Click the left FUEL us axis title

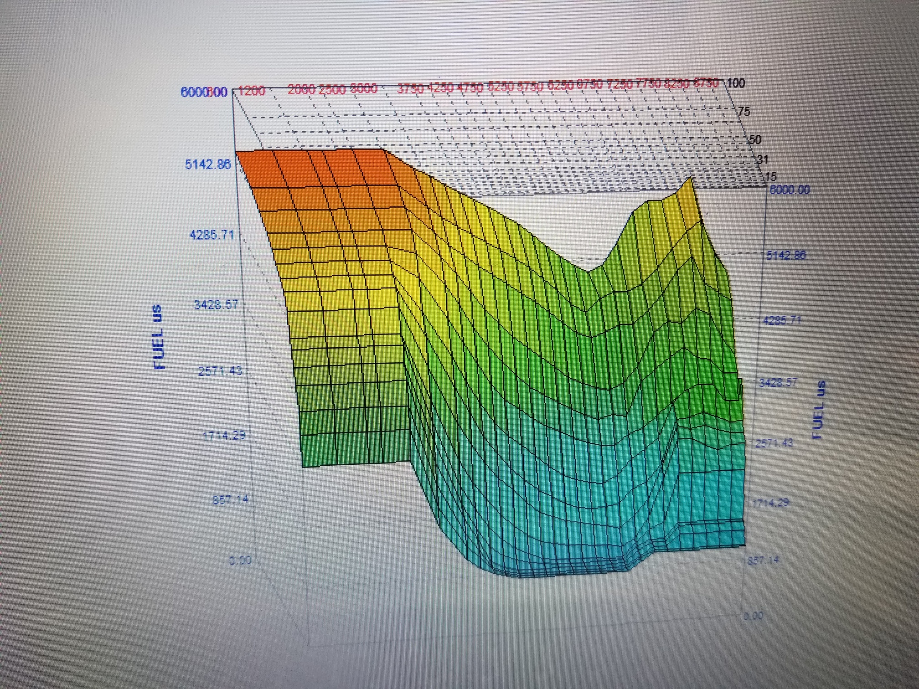158,337
